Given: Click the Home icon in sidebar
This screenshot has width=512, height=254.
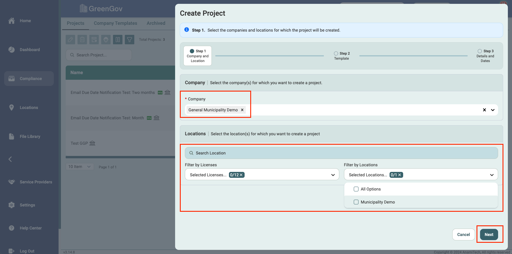Looking at the screenshot, I should (x=12, y=21).
